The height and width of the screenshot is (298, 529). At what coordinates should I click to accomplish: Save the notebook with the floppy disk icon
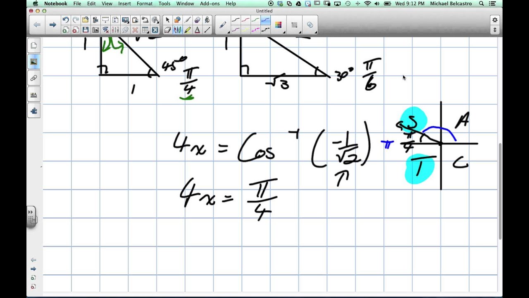pos(85,30)
